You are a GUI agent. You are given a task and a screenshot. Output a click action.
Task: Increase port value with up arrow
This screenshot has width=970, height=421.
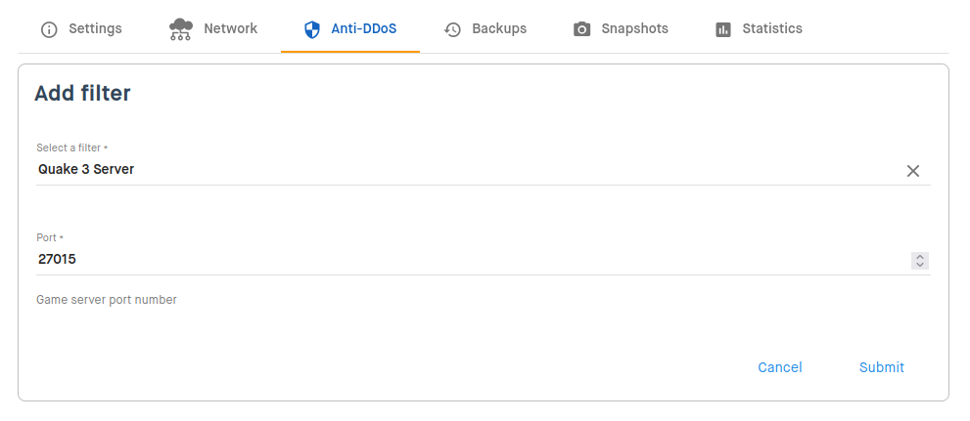[x=920, y=257]
